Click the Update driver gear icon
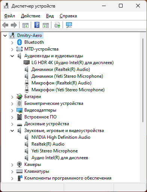This screenshot has height=192, width=147. tap(57, 25)
